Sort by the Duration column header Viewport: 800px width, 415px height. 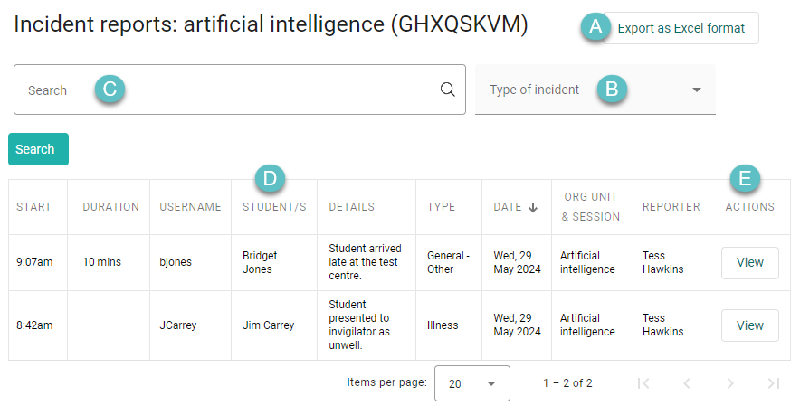pyautogui.click(x=110, y=207)
